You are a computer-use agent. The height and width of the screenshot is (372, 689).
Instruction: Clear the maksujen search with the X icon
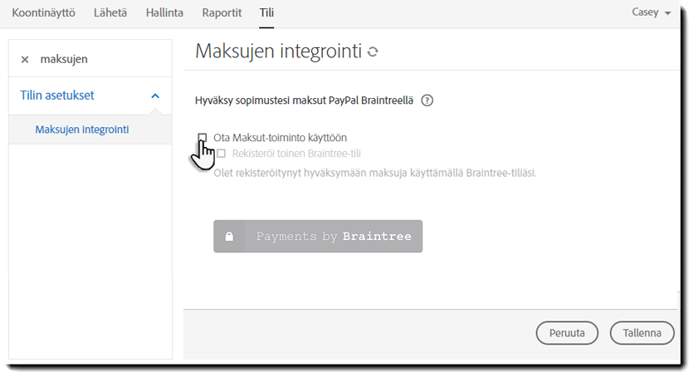(x=25, y=59)
